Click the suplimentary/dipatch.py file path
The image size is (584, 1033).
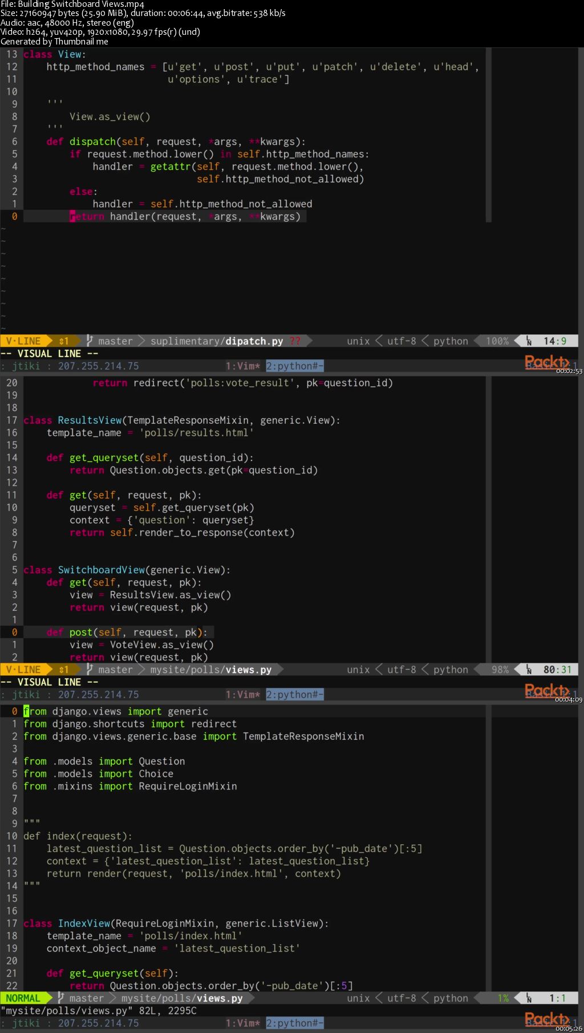217,341
